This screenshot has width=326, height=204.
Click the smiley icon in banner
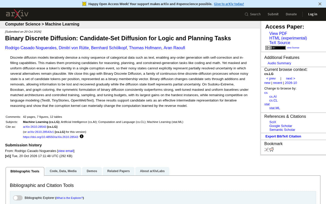(84, 4)
